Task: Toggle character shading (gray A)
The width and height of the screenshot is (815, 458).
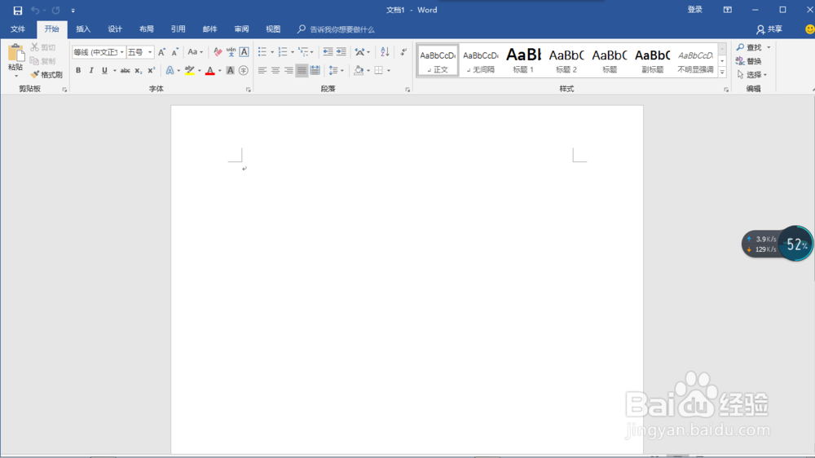Action: (231, 70)
